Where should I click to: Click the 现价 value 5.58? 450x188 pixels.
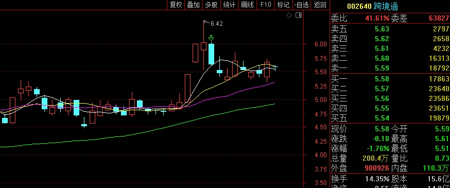tap(382, 129)
